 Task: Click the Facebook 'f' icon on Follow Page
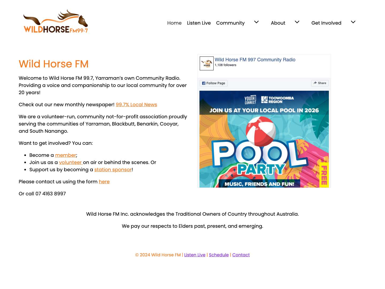(203, 83)
